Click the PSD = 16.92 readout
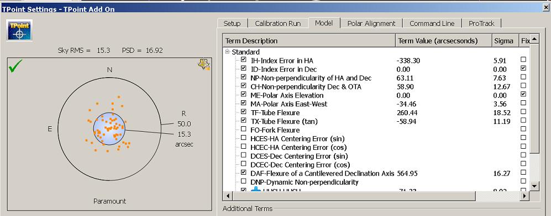This screenshot has height=216, width=551. 143,50
